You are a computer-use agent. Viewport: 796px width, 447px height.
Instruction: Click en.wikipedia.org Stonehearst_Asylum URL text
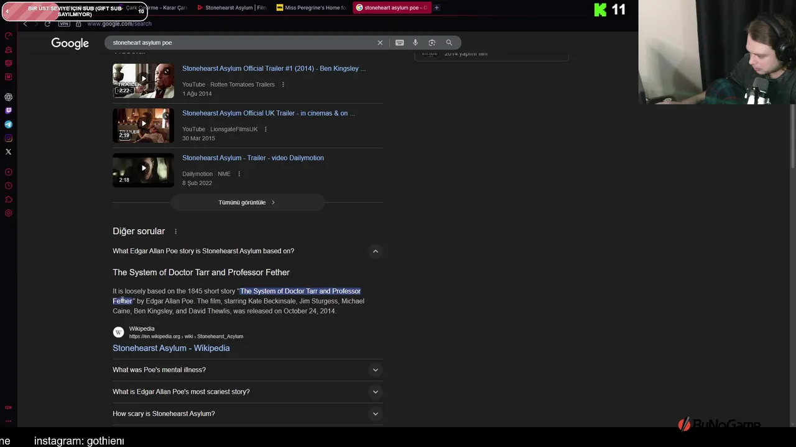pyautogui.click(x=186, y=336)
